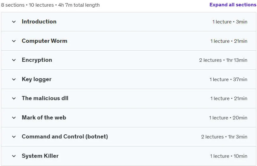Open the Key logger section title

pyautogui.click(x=37, y=79)
